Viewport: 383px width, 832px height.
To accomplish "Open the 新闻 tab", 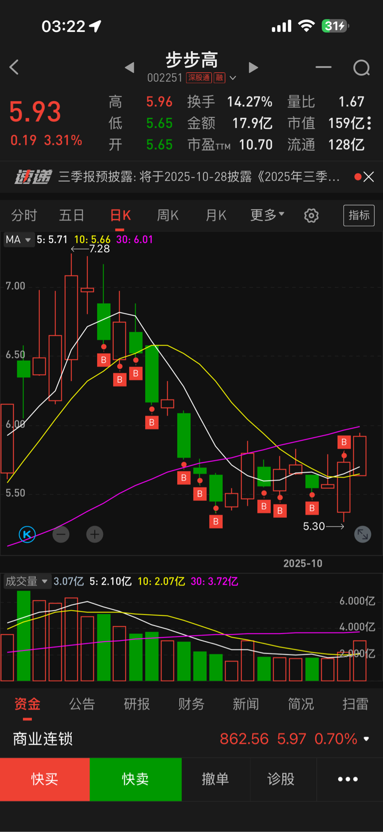I will pos(246,704).
